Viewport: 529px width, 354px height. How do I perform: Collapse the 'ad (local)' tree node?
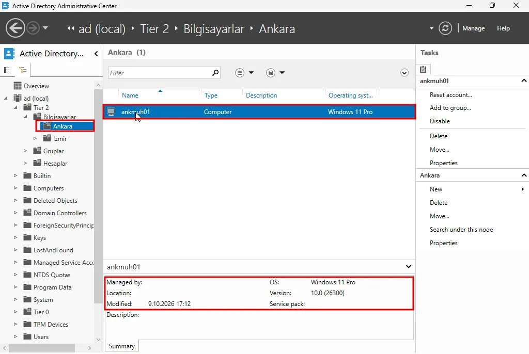tap(6, 98)
